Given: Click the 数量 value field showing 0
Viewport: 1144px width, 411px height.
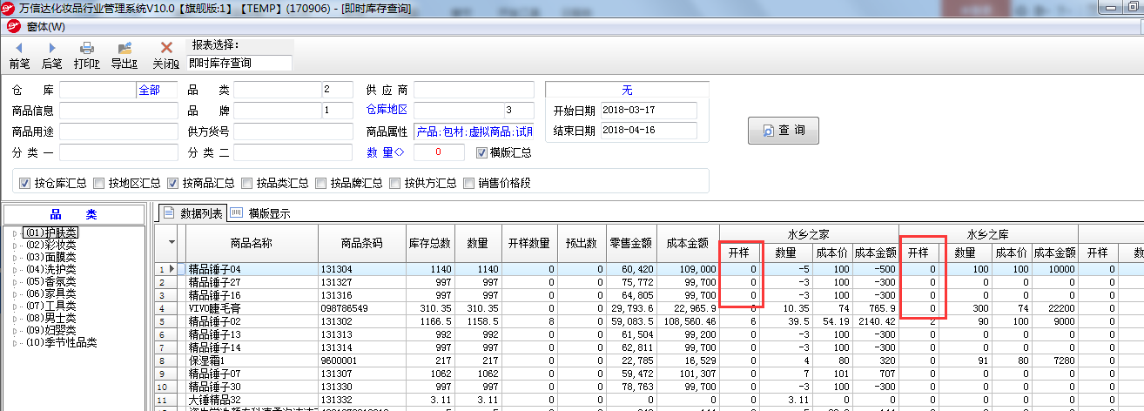Looking at the screenshot, I should tap(439, 152).
